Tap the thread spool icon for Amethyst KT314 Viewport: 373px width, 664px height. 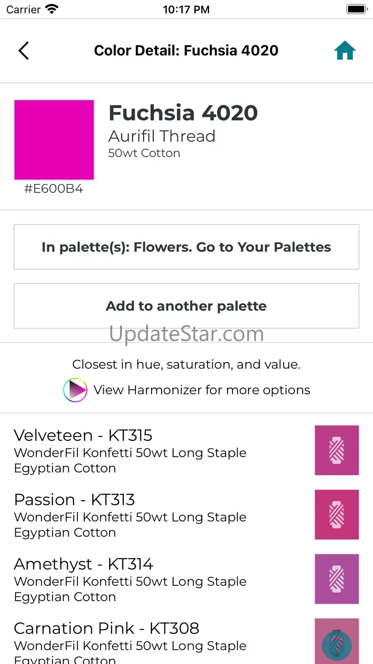click(337, 579)
